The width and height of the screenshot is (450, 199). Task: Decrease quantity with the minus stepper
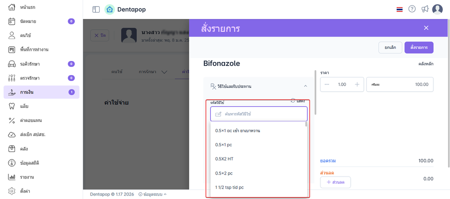pyautogui.click(x=327, y=84)
